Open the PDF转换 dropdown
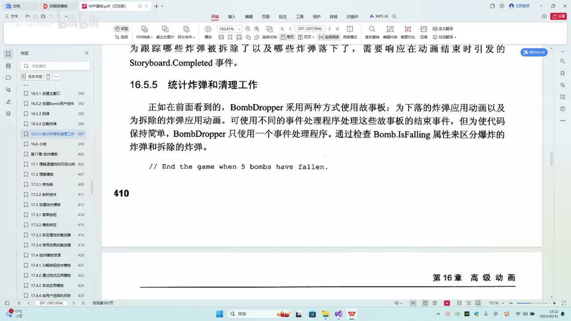This screenshot has height=321, width=571. click(144, 37)
